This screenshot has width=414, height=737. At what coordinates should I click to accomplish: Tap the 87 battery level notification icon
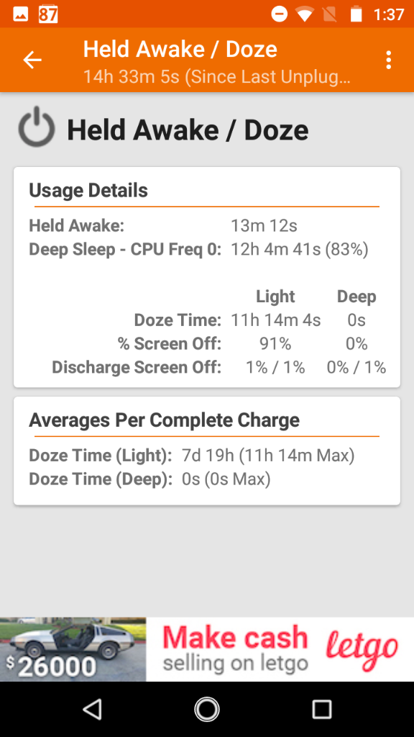point(48,14)
